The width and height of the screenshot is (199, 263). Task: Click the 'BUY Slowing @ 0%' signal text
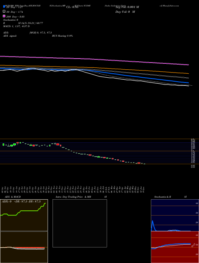(x=62, y=36)
